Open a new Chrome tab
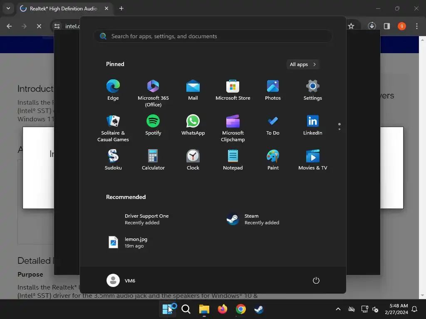 pyautogui.click(x=121, y=8)
